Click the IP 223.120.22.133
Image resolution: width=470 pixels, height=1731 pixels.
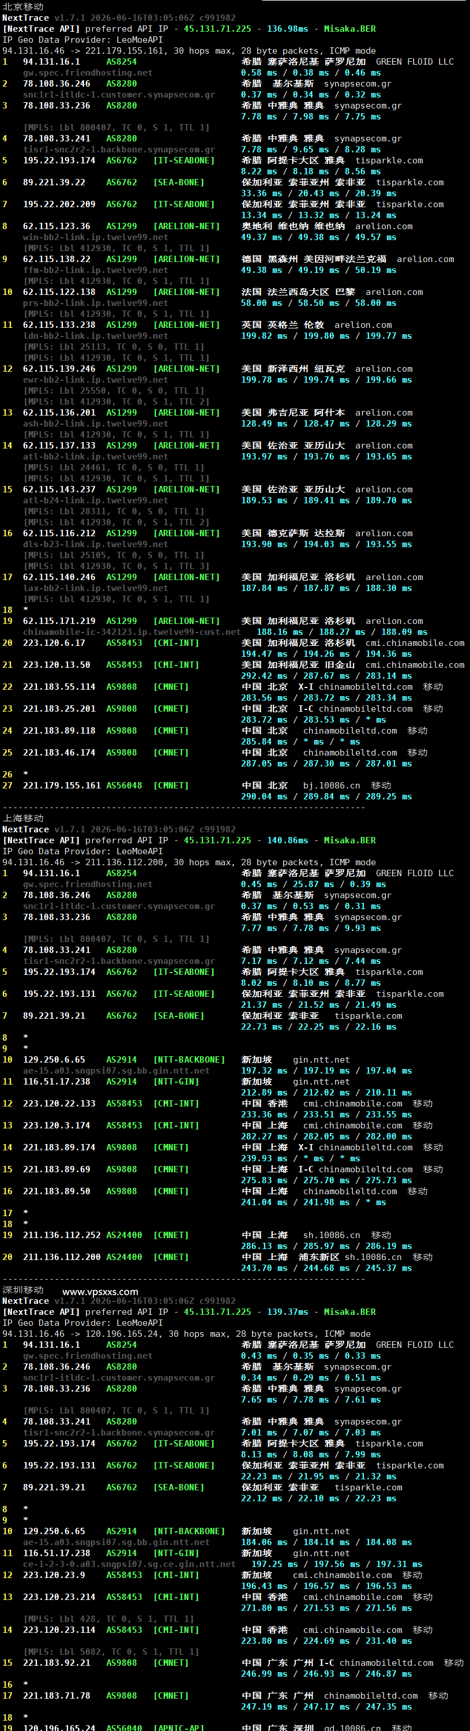(x=59, y=1104)
